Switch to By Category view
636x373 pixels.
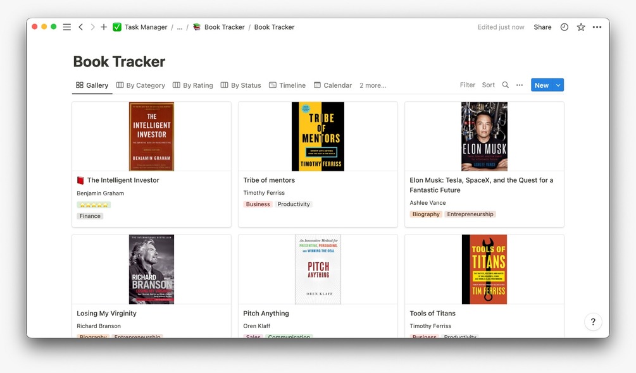140,85
